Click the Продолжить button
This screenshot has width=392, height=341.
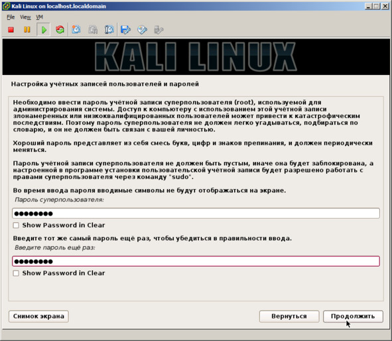(353, 316)
